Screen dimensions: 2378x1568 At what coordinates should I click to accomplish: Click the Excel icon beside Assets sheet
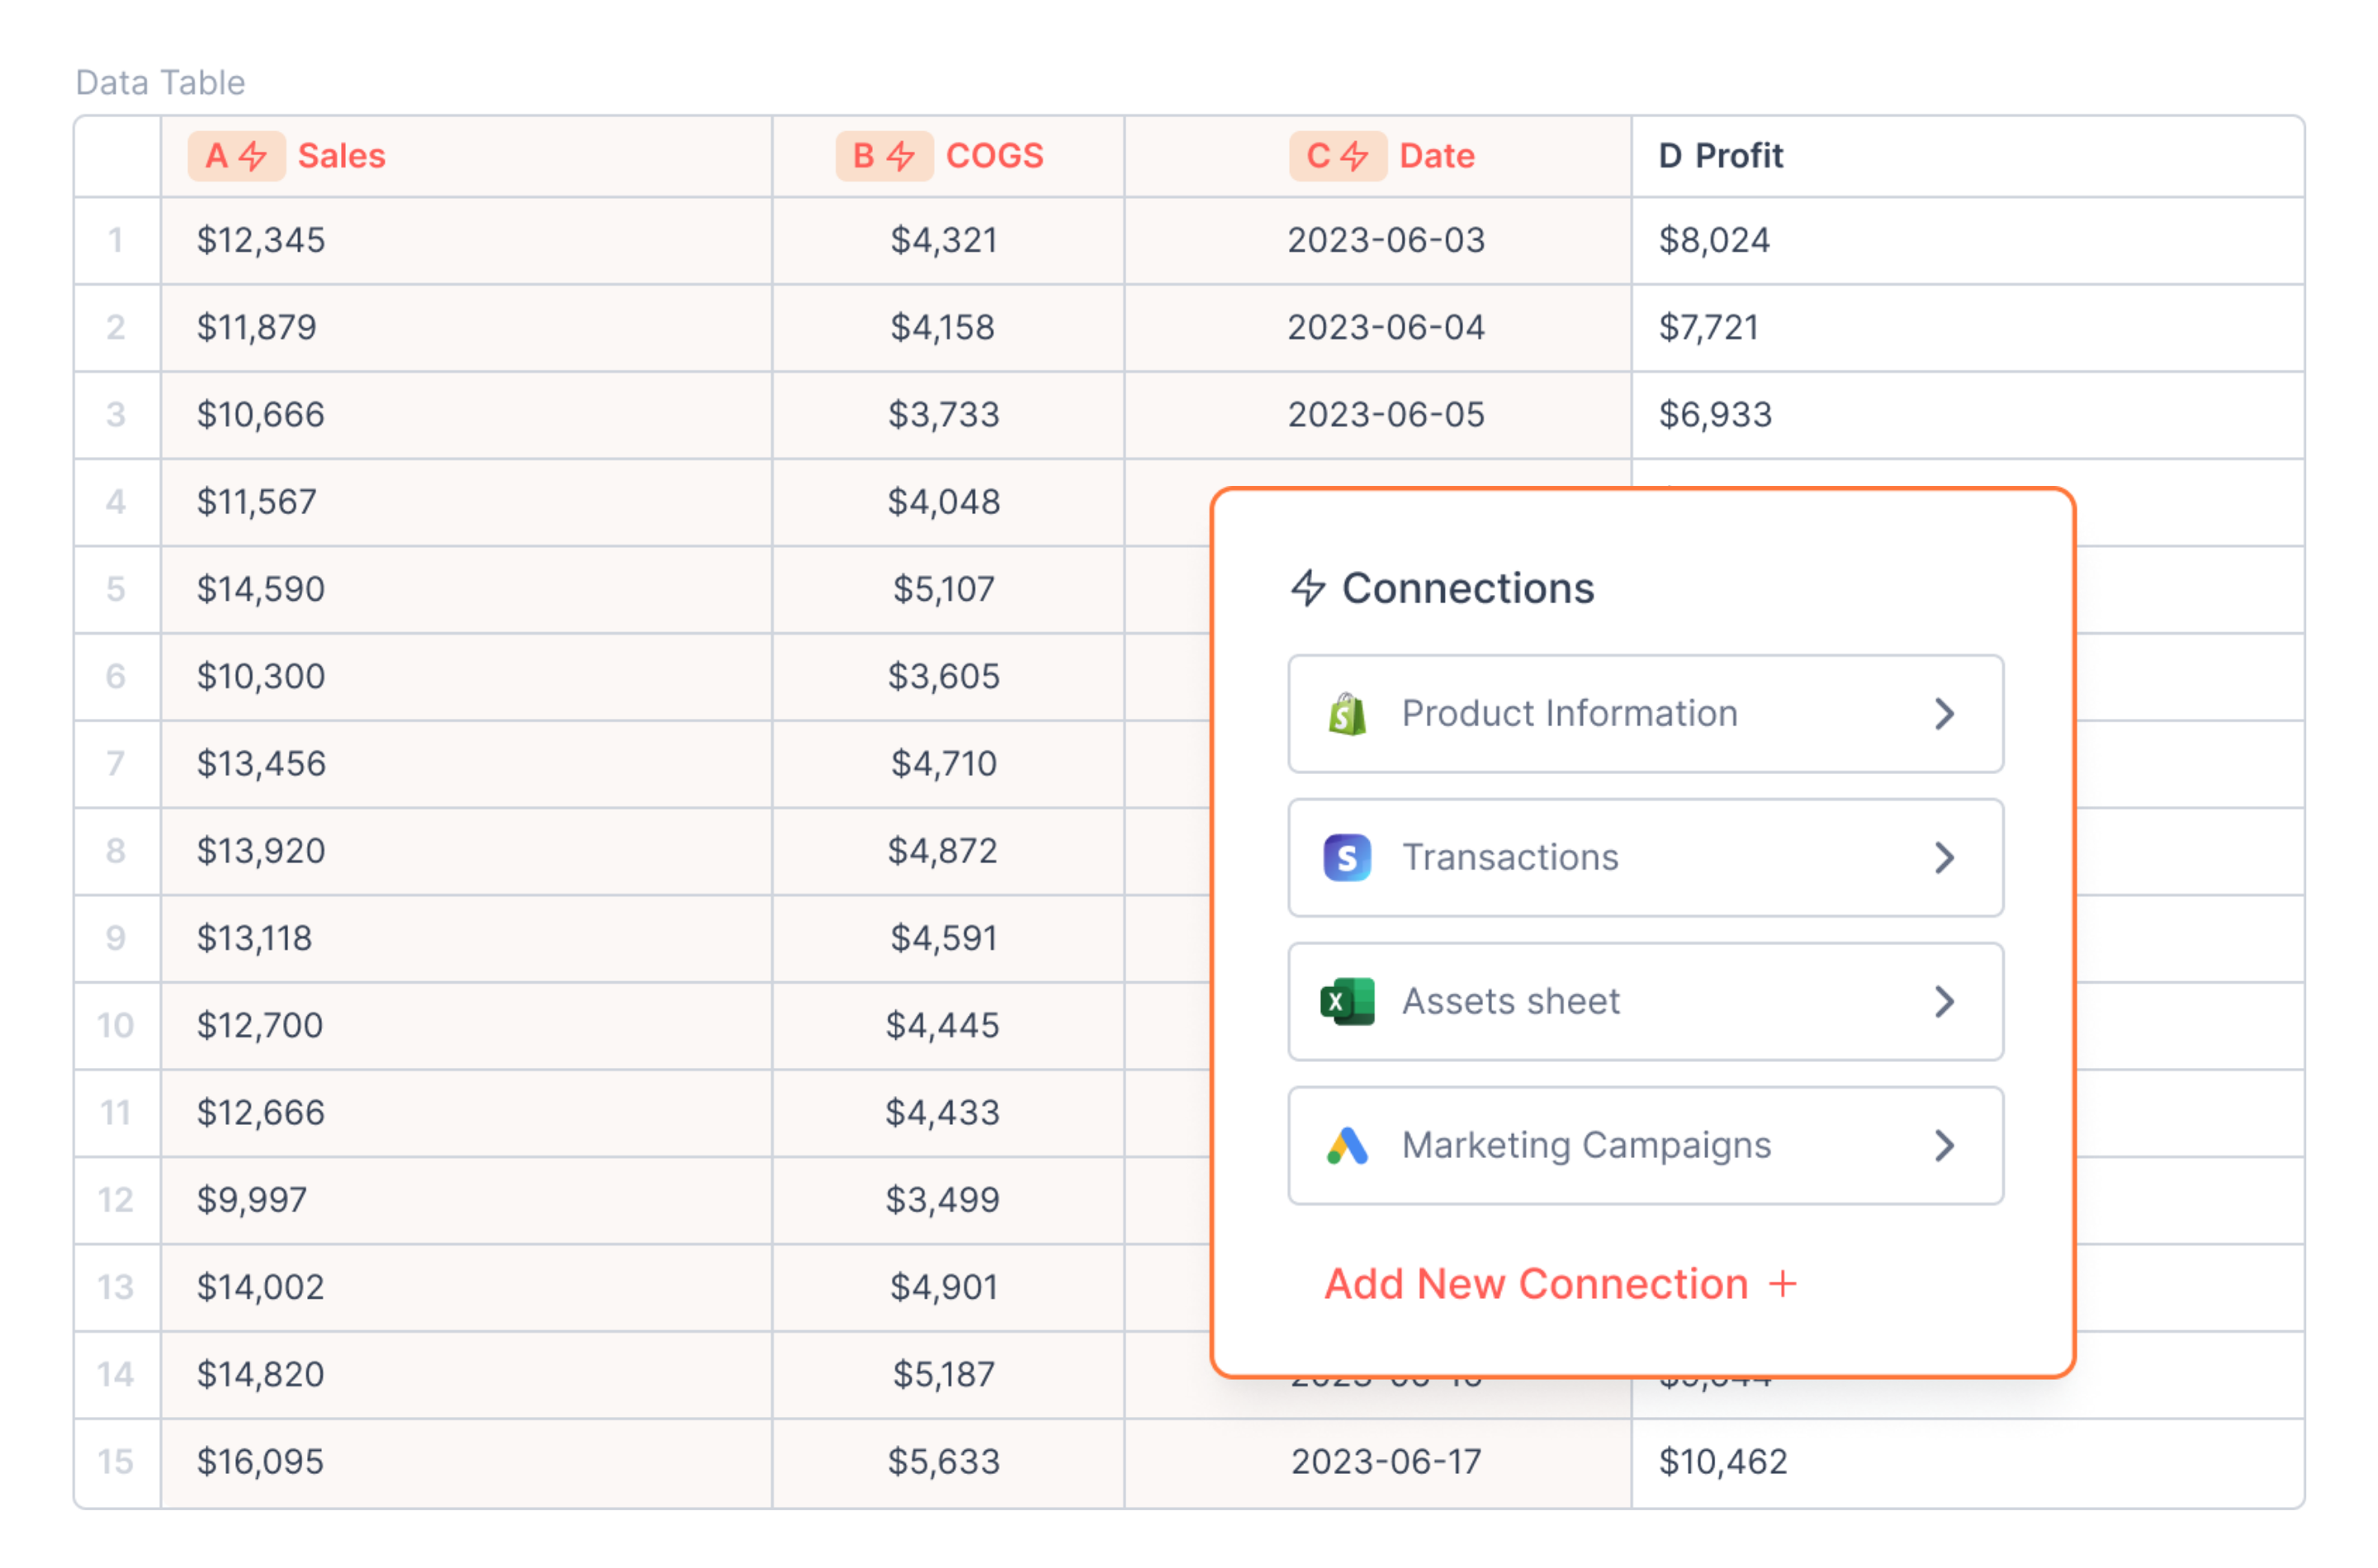pyautogui.click(x=1347, y=1002)
